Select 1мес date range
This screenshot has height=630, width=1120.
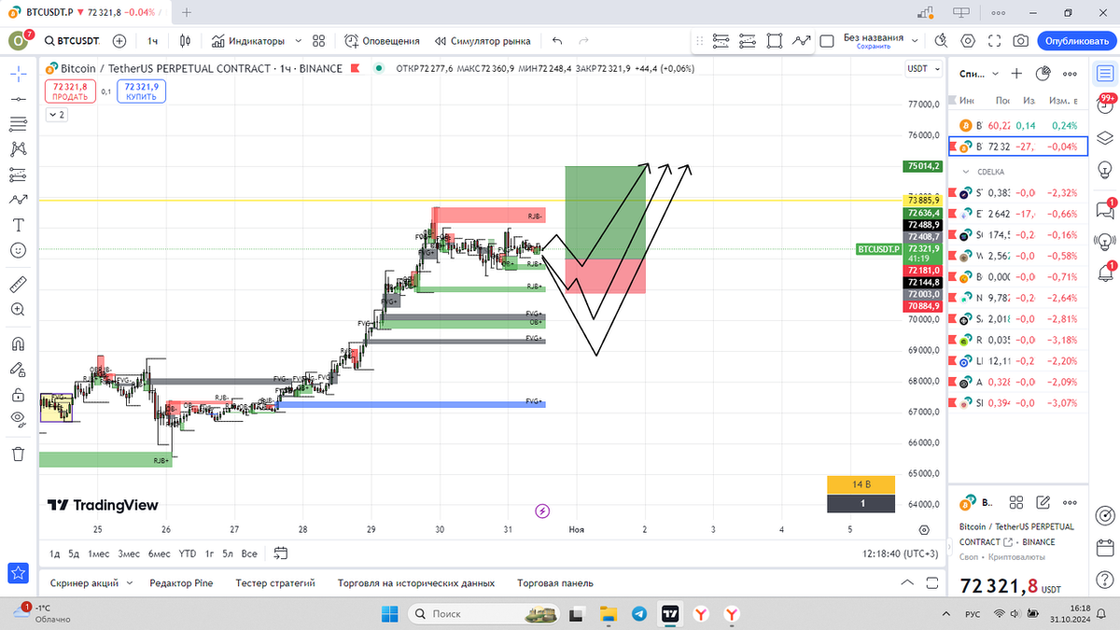pos(99,553)
